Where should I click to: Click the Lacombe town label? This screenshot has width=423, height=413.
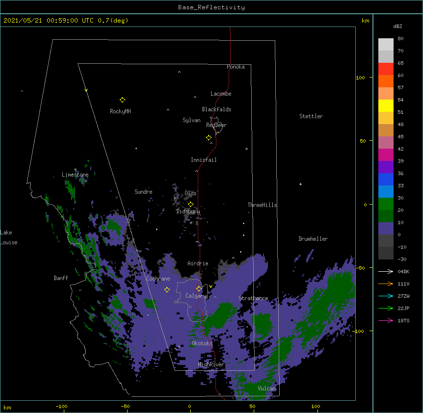click(221, 94)
